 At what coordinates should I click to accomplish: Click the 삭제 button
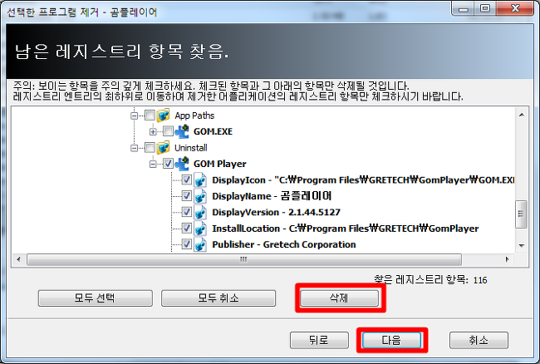[x=339, y=298]
